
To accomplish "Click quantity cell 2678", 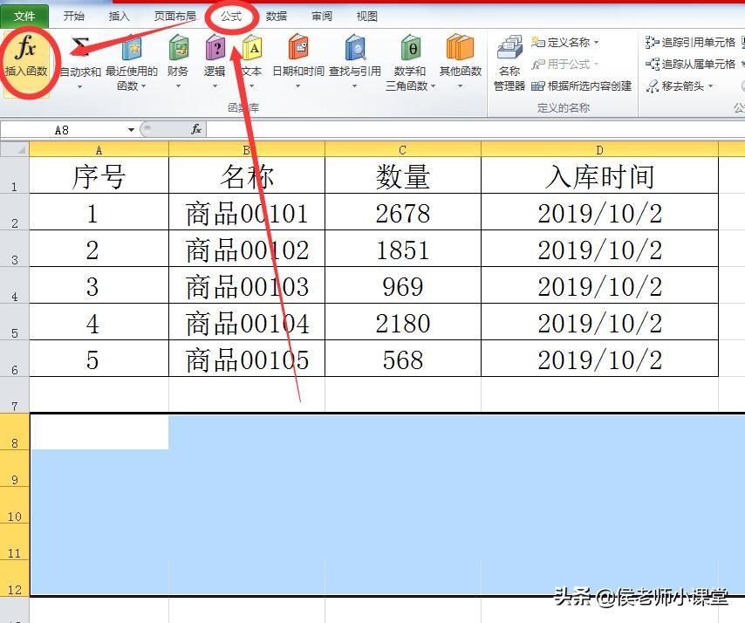I will pyautogui.click(x=403, y=212).
